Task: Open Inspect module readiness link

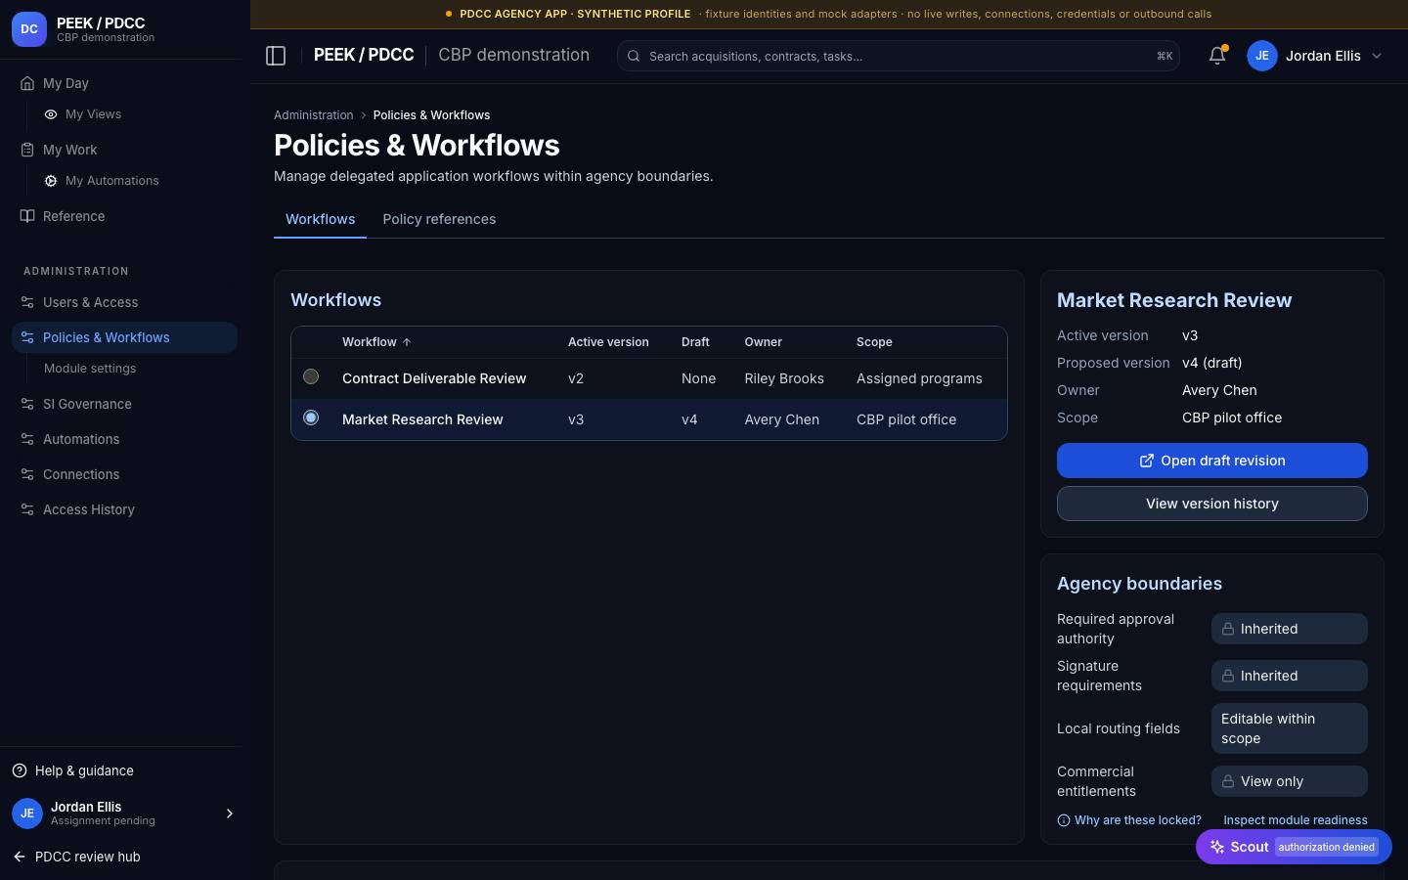Action: point(1296,820)
